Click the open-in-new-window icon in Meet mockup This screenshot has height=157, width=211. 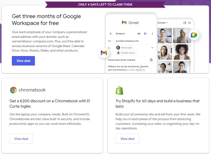(x=190, y=23)
